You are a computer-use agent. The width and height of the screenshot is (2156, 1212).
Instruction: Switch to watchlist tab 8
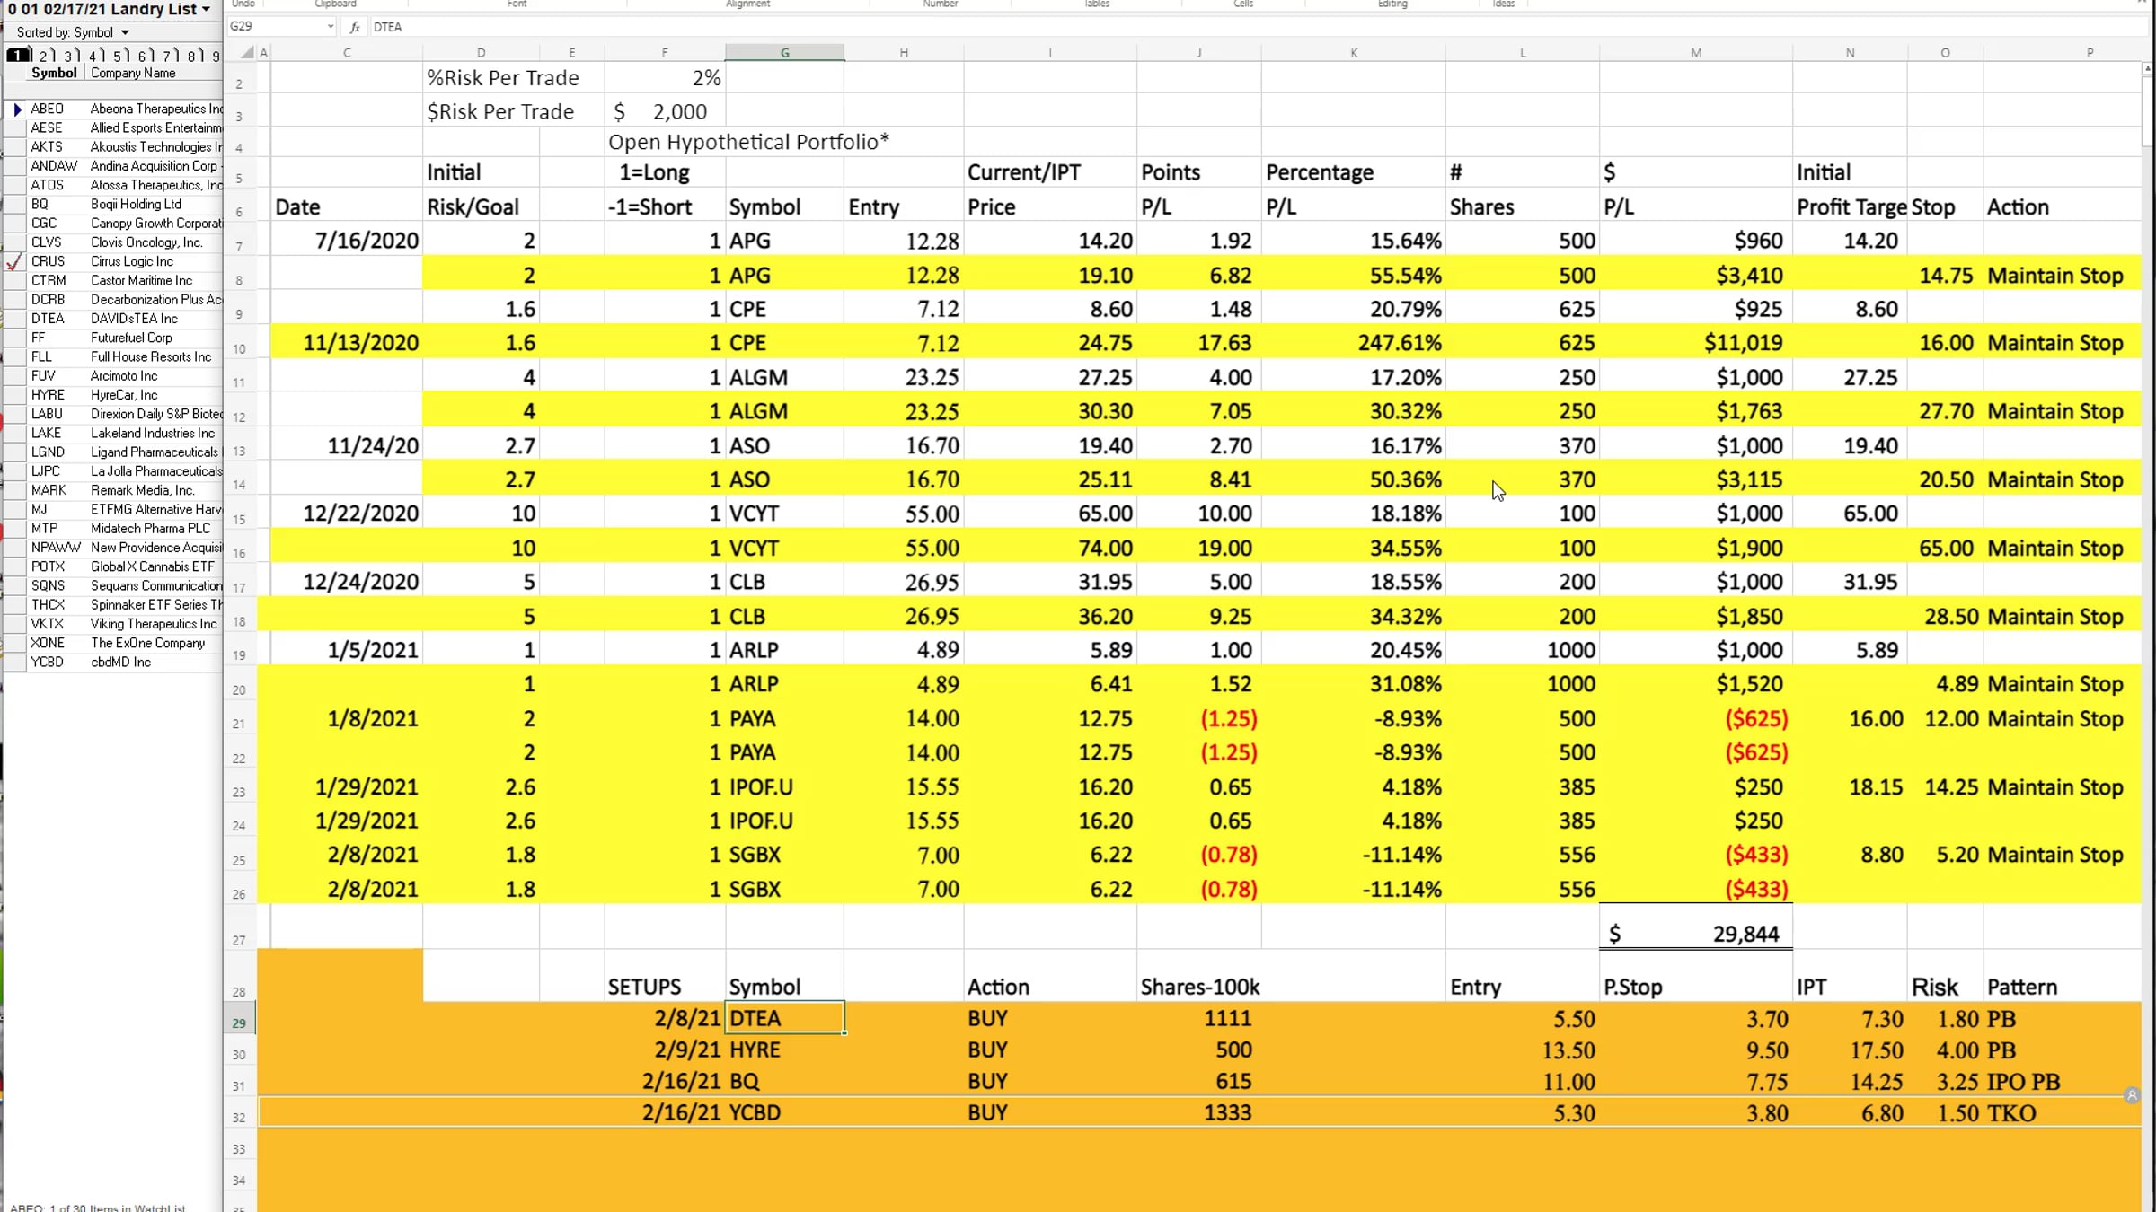pyautogui.click(x=193, y=56)
